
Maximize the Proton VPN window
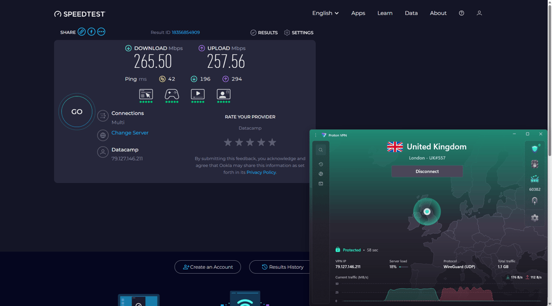tap(527, 134)
